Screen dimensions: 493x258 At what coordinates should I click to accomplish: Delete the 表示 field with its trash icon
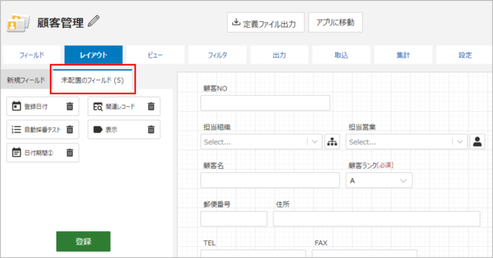[x=151, y=129]
